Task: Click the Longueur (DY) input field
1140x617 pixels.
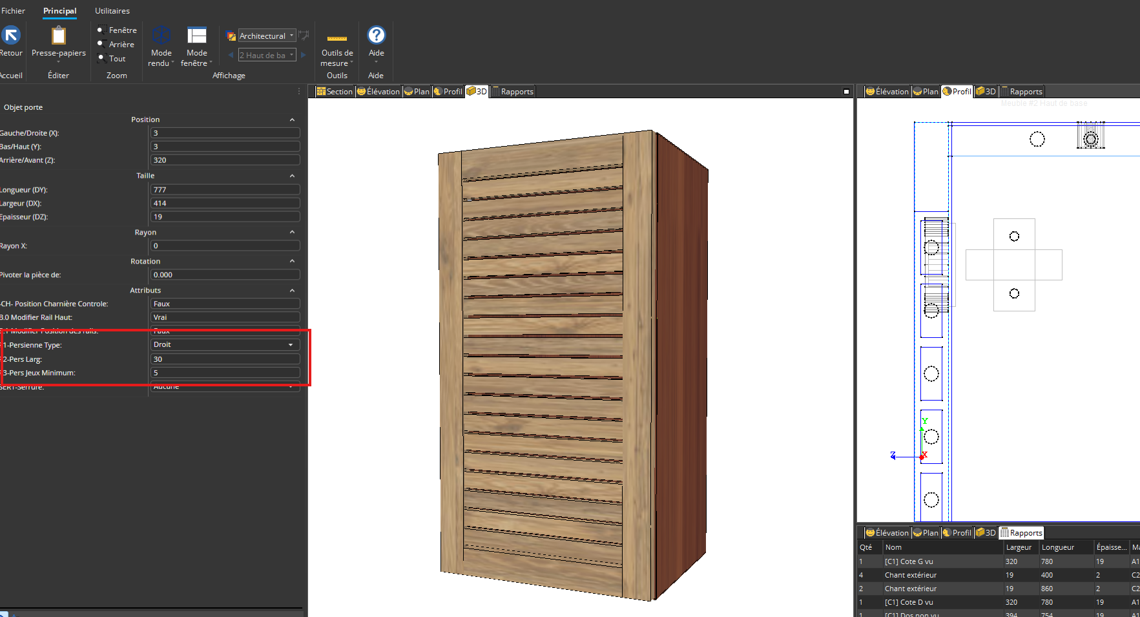Action: [x=225, y=190]
